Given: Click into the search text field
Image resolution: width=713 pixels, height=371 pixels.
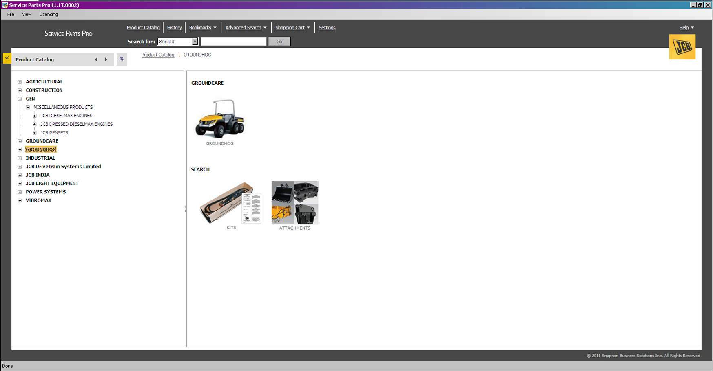Looking at the screenshot, I should pyautogui.click(x=233, y=42).
